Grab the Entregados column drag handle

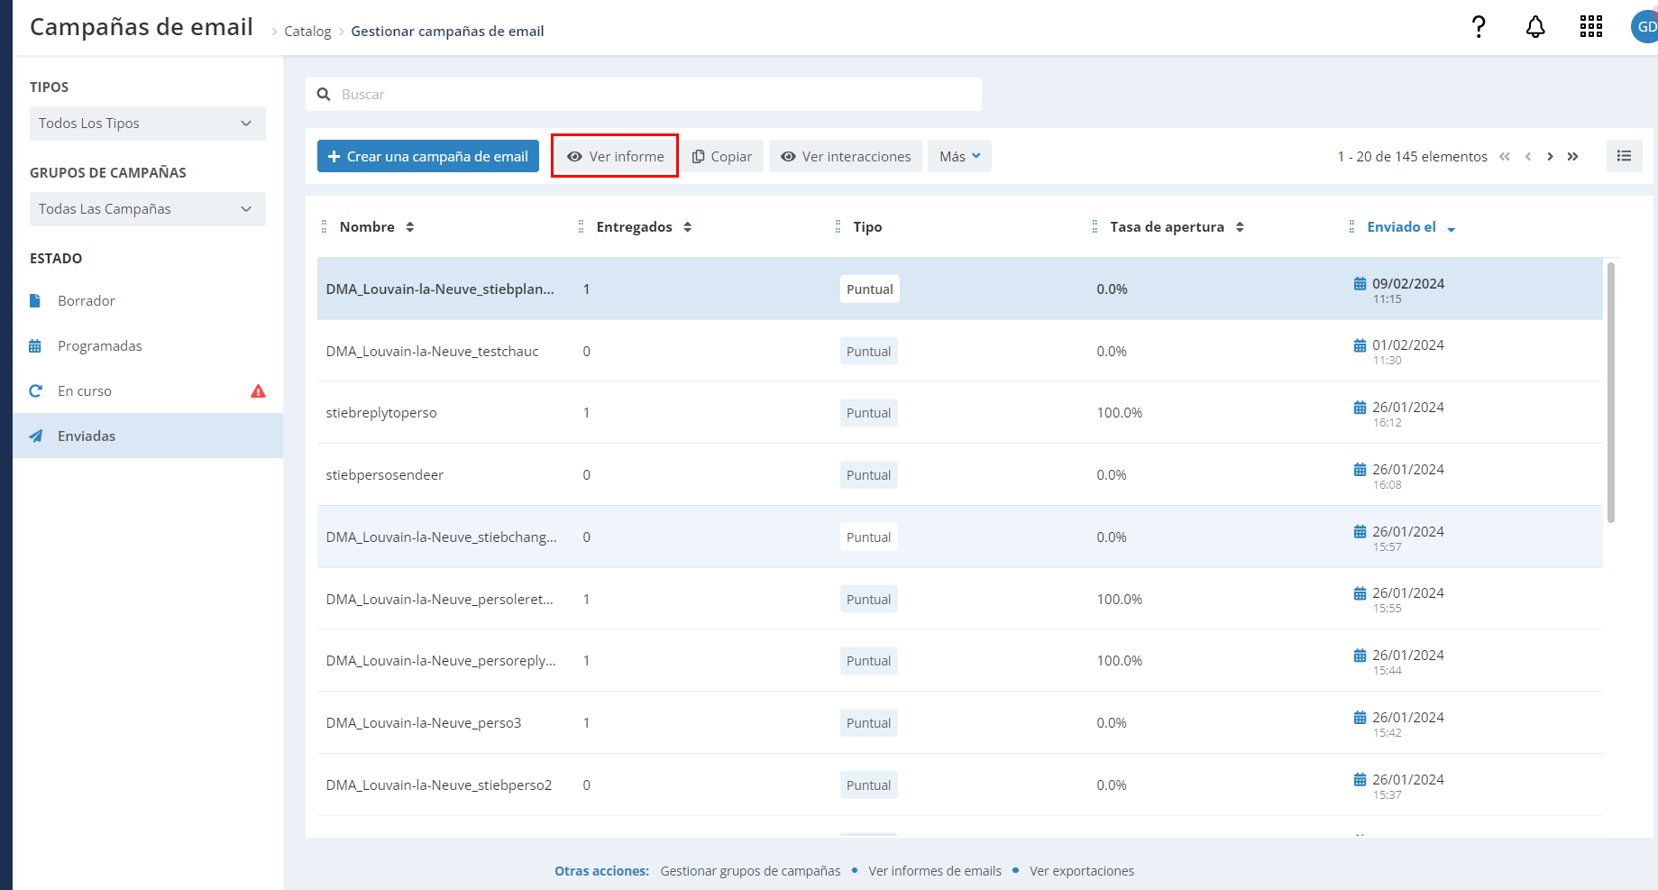point(581,227)
